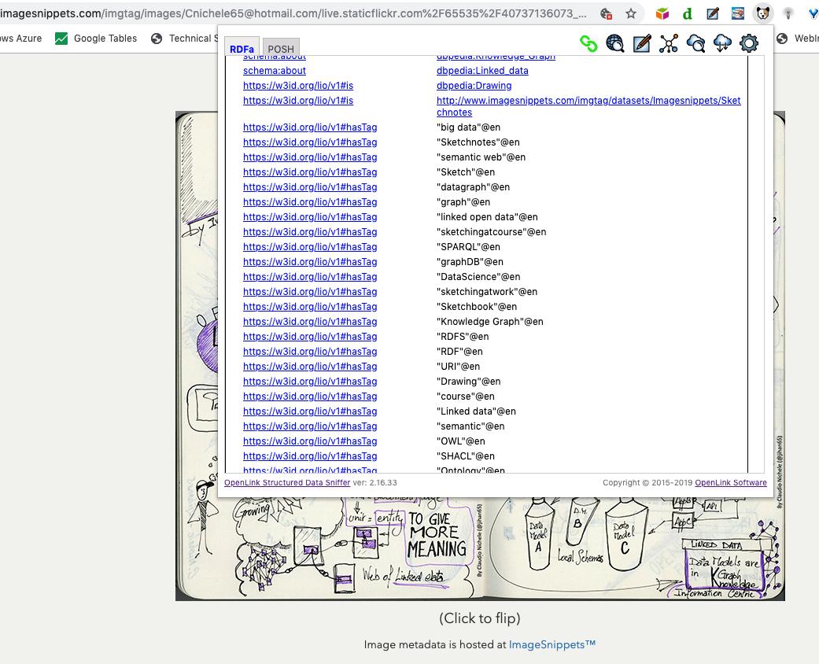Open the globe magnifier sniff icon
This screenshot has height=664, width=819.
coord(615,43)
